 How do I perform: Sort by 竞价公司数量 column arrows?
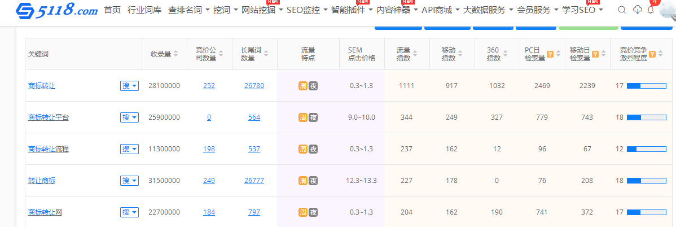(x=221, y=54)
